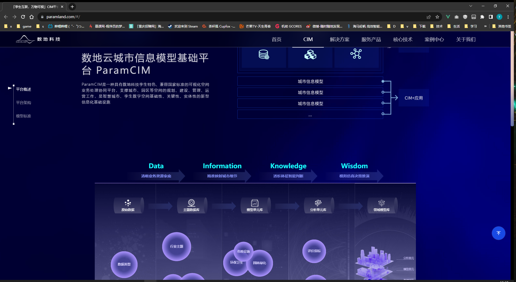Open the 下载 bookmark folder

click(419, 26)
